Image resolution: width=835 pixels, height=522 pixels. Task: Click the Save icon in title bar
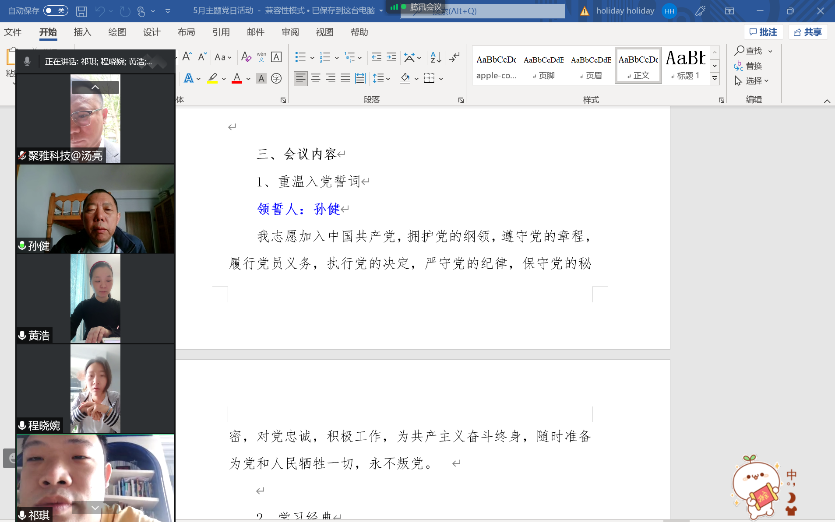tap(81, 11)
